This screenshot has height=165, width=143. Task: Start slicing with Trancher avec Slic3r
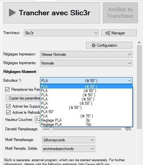pos(52,13)
